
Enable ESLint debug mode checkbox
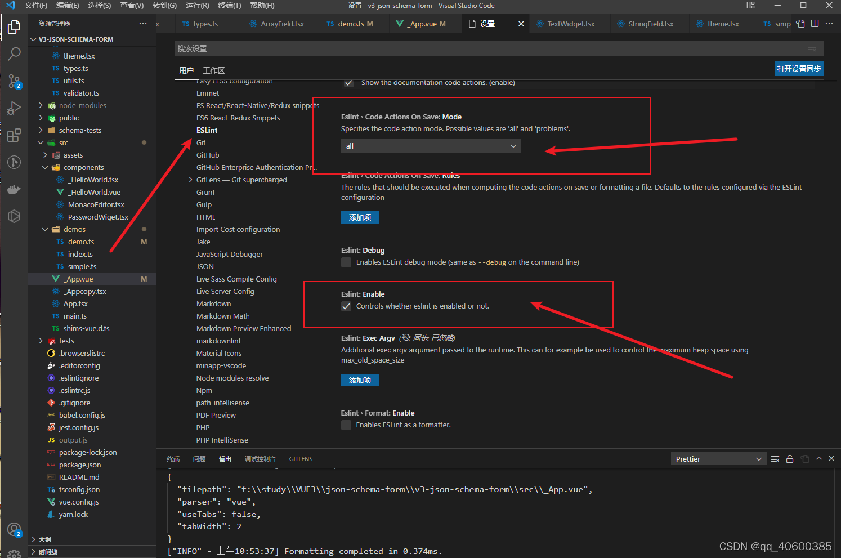click(346, 262)
